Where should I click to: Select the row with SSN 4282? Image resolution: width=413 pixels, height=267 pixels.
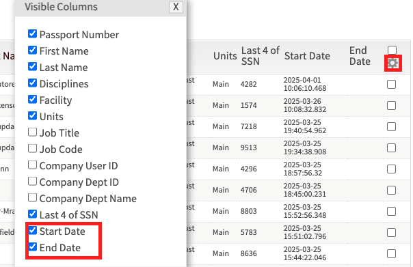[391, 85]
